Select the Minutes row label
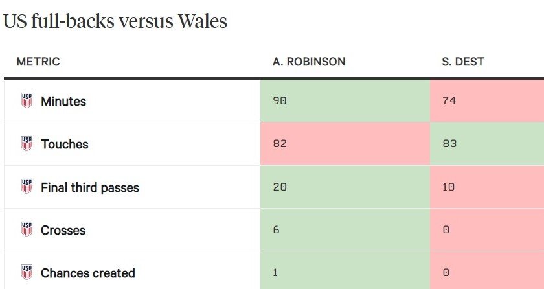This screenshot has width=544, height=289. pos(63,101)
